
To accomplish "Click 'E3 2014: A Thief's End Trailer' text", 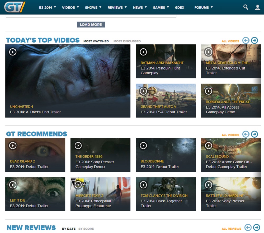I will pyautogui.click(x=35, y=112).
